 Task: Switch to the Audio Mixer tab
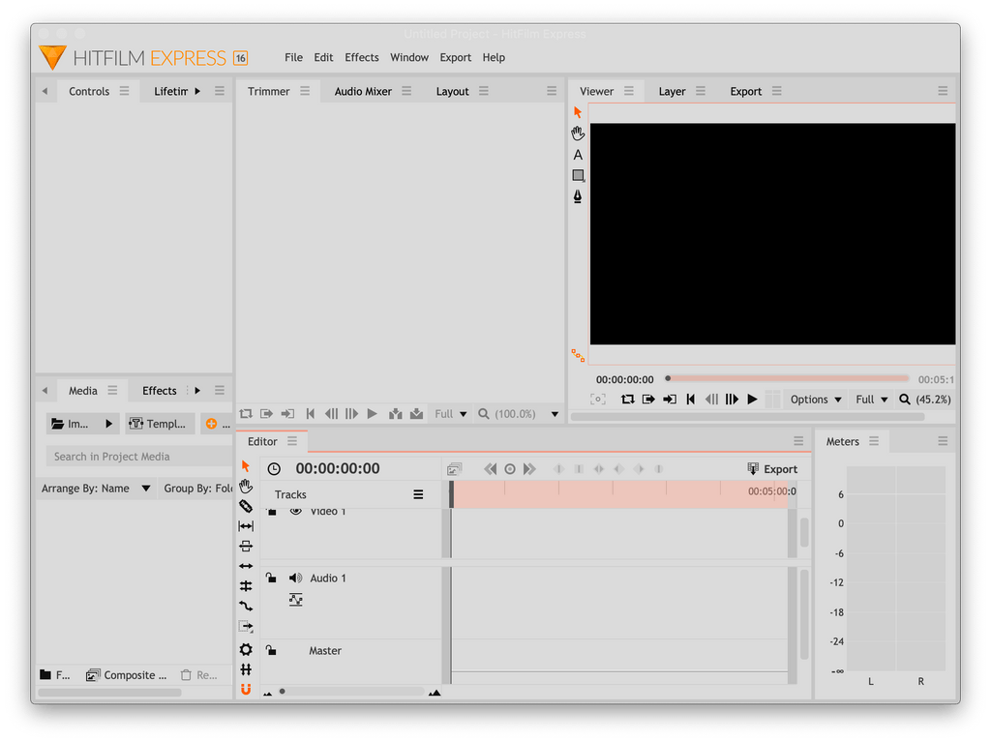[363, 92]
